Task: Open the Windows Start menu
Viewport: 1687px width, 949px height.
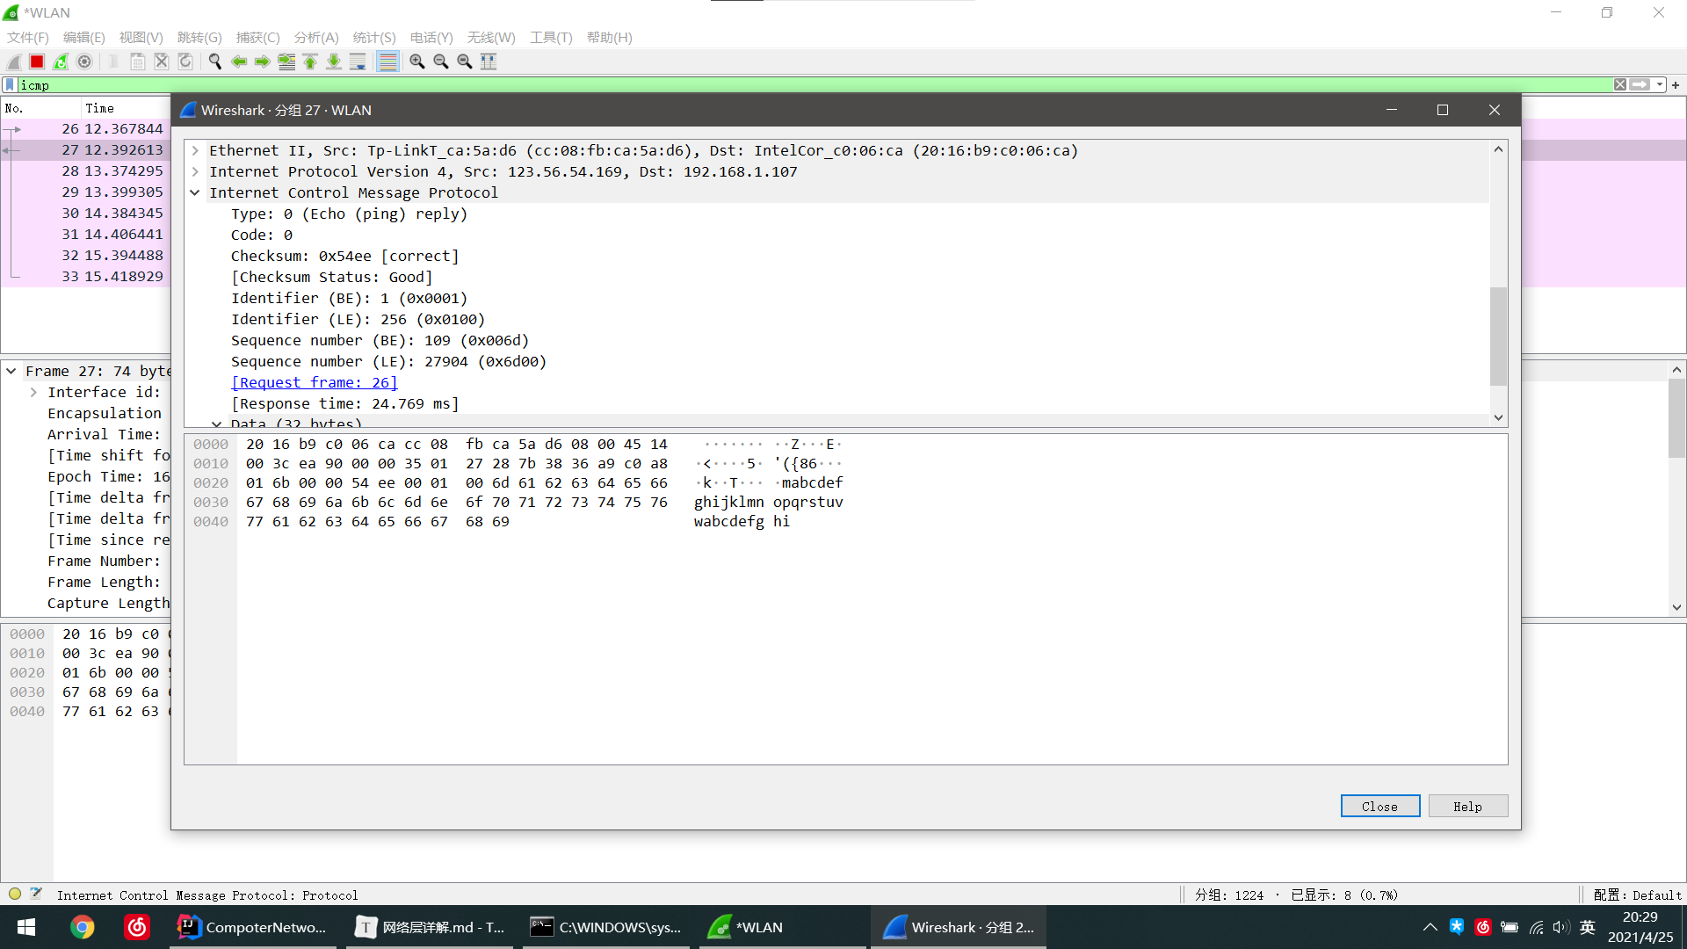Action: coord(26,927)
